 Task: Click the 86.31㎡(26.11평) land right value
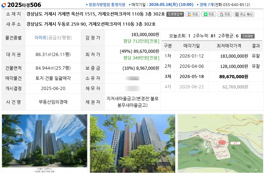coord(53,54)
